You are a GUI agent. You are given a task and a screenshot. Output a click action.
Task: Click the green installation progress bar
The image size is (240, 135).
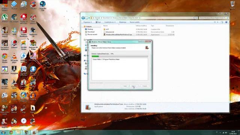pyautogui.click(x=120, y=56)
